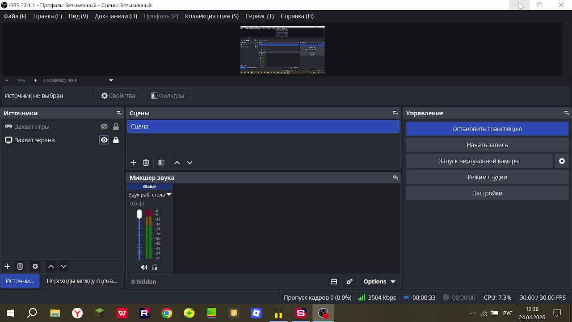The height and width of the screenshot is (322, 572).
Task: Move source up in Sources list
Action: [51, 266]
